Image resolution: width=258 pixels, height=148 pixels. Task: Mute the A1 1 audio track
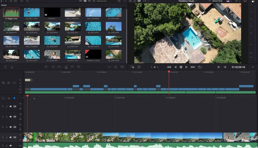(x=11, y=146)
